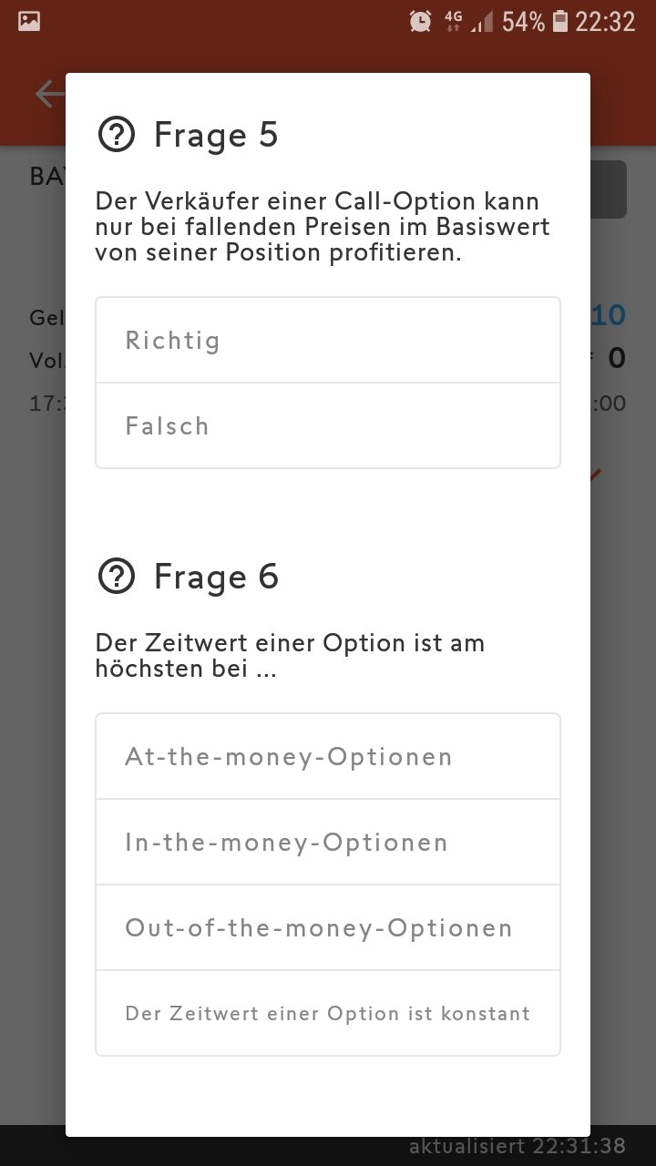The height and width of the screenshot is (1166, 656).
Task: Tap the Call-Option question text of Frage 5
Action: click(323, 227)
